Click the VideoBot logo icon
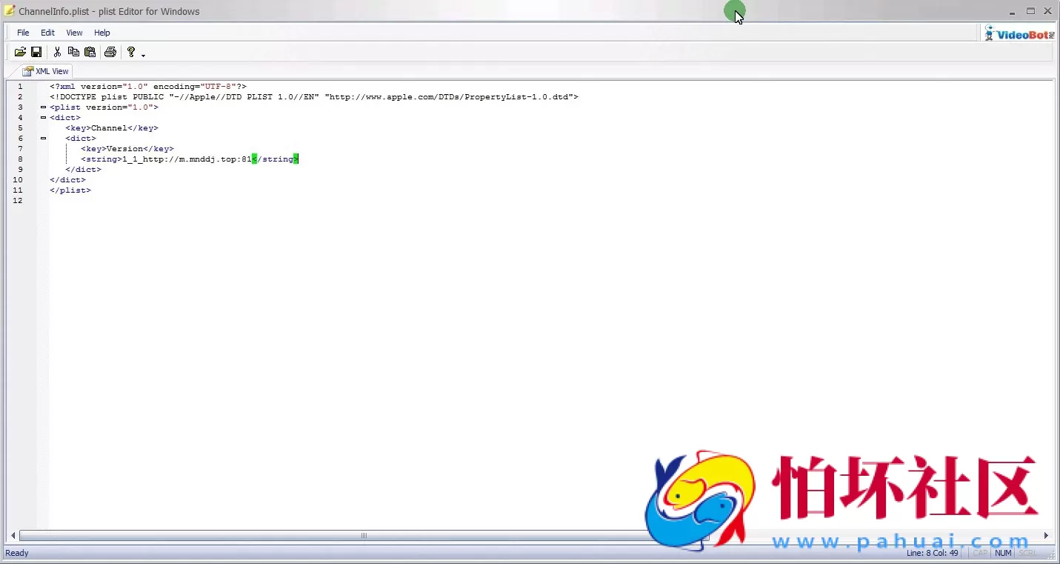 click(x=1019, y=33)
